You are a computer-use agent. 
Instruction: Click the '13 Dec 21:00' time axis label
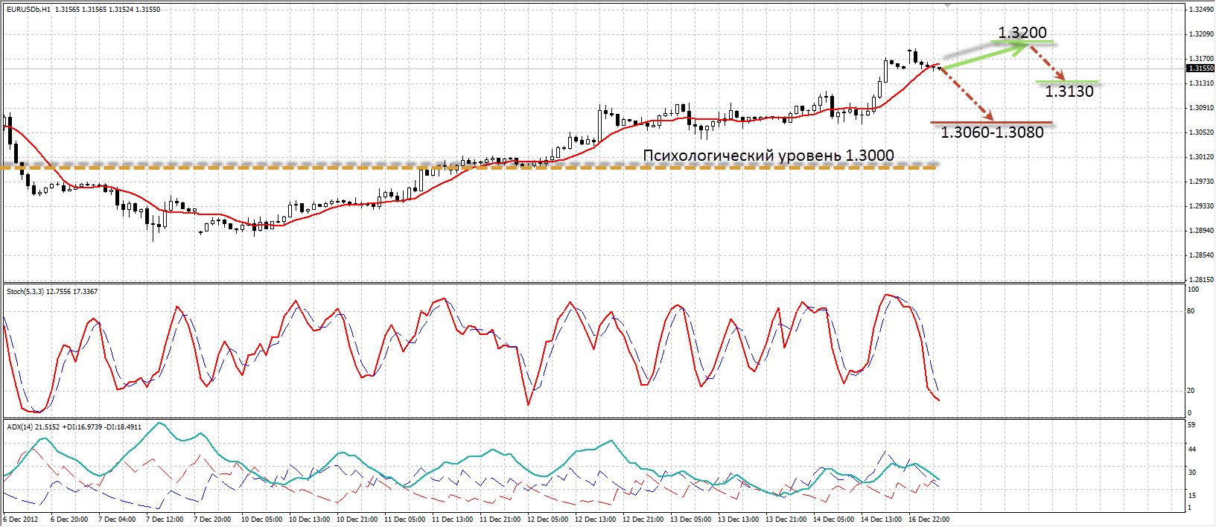[786, 520]
